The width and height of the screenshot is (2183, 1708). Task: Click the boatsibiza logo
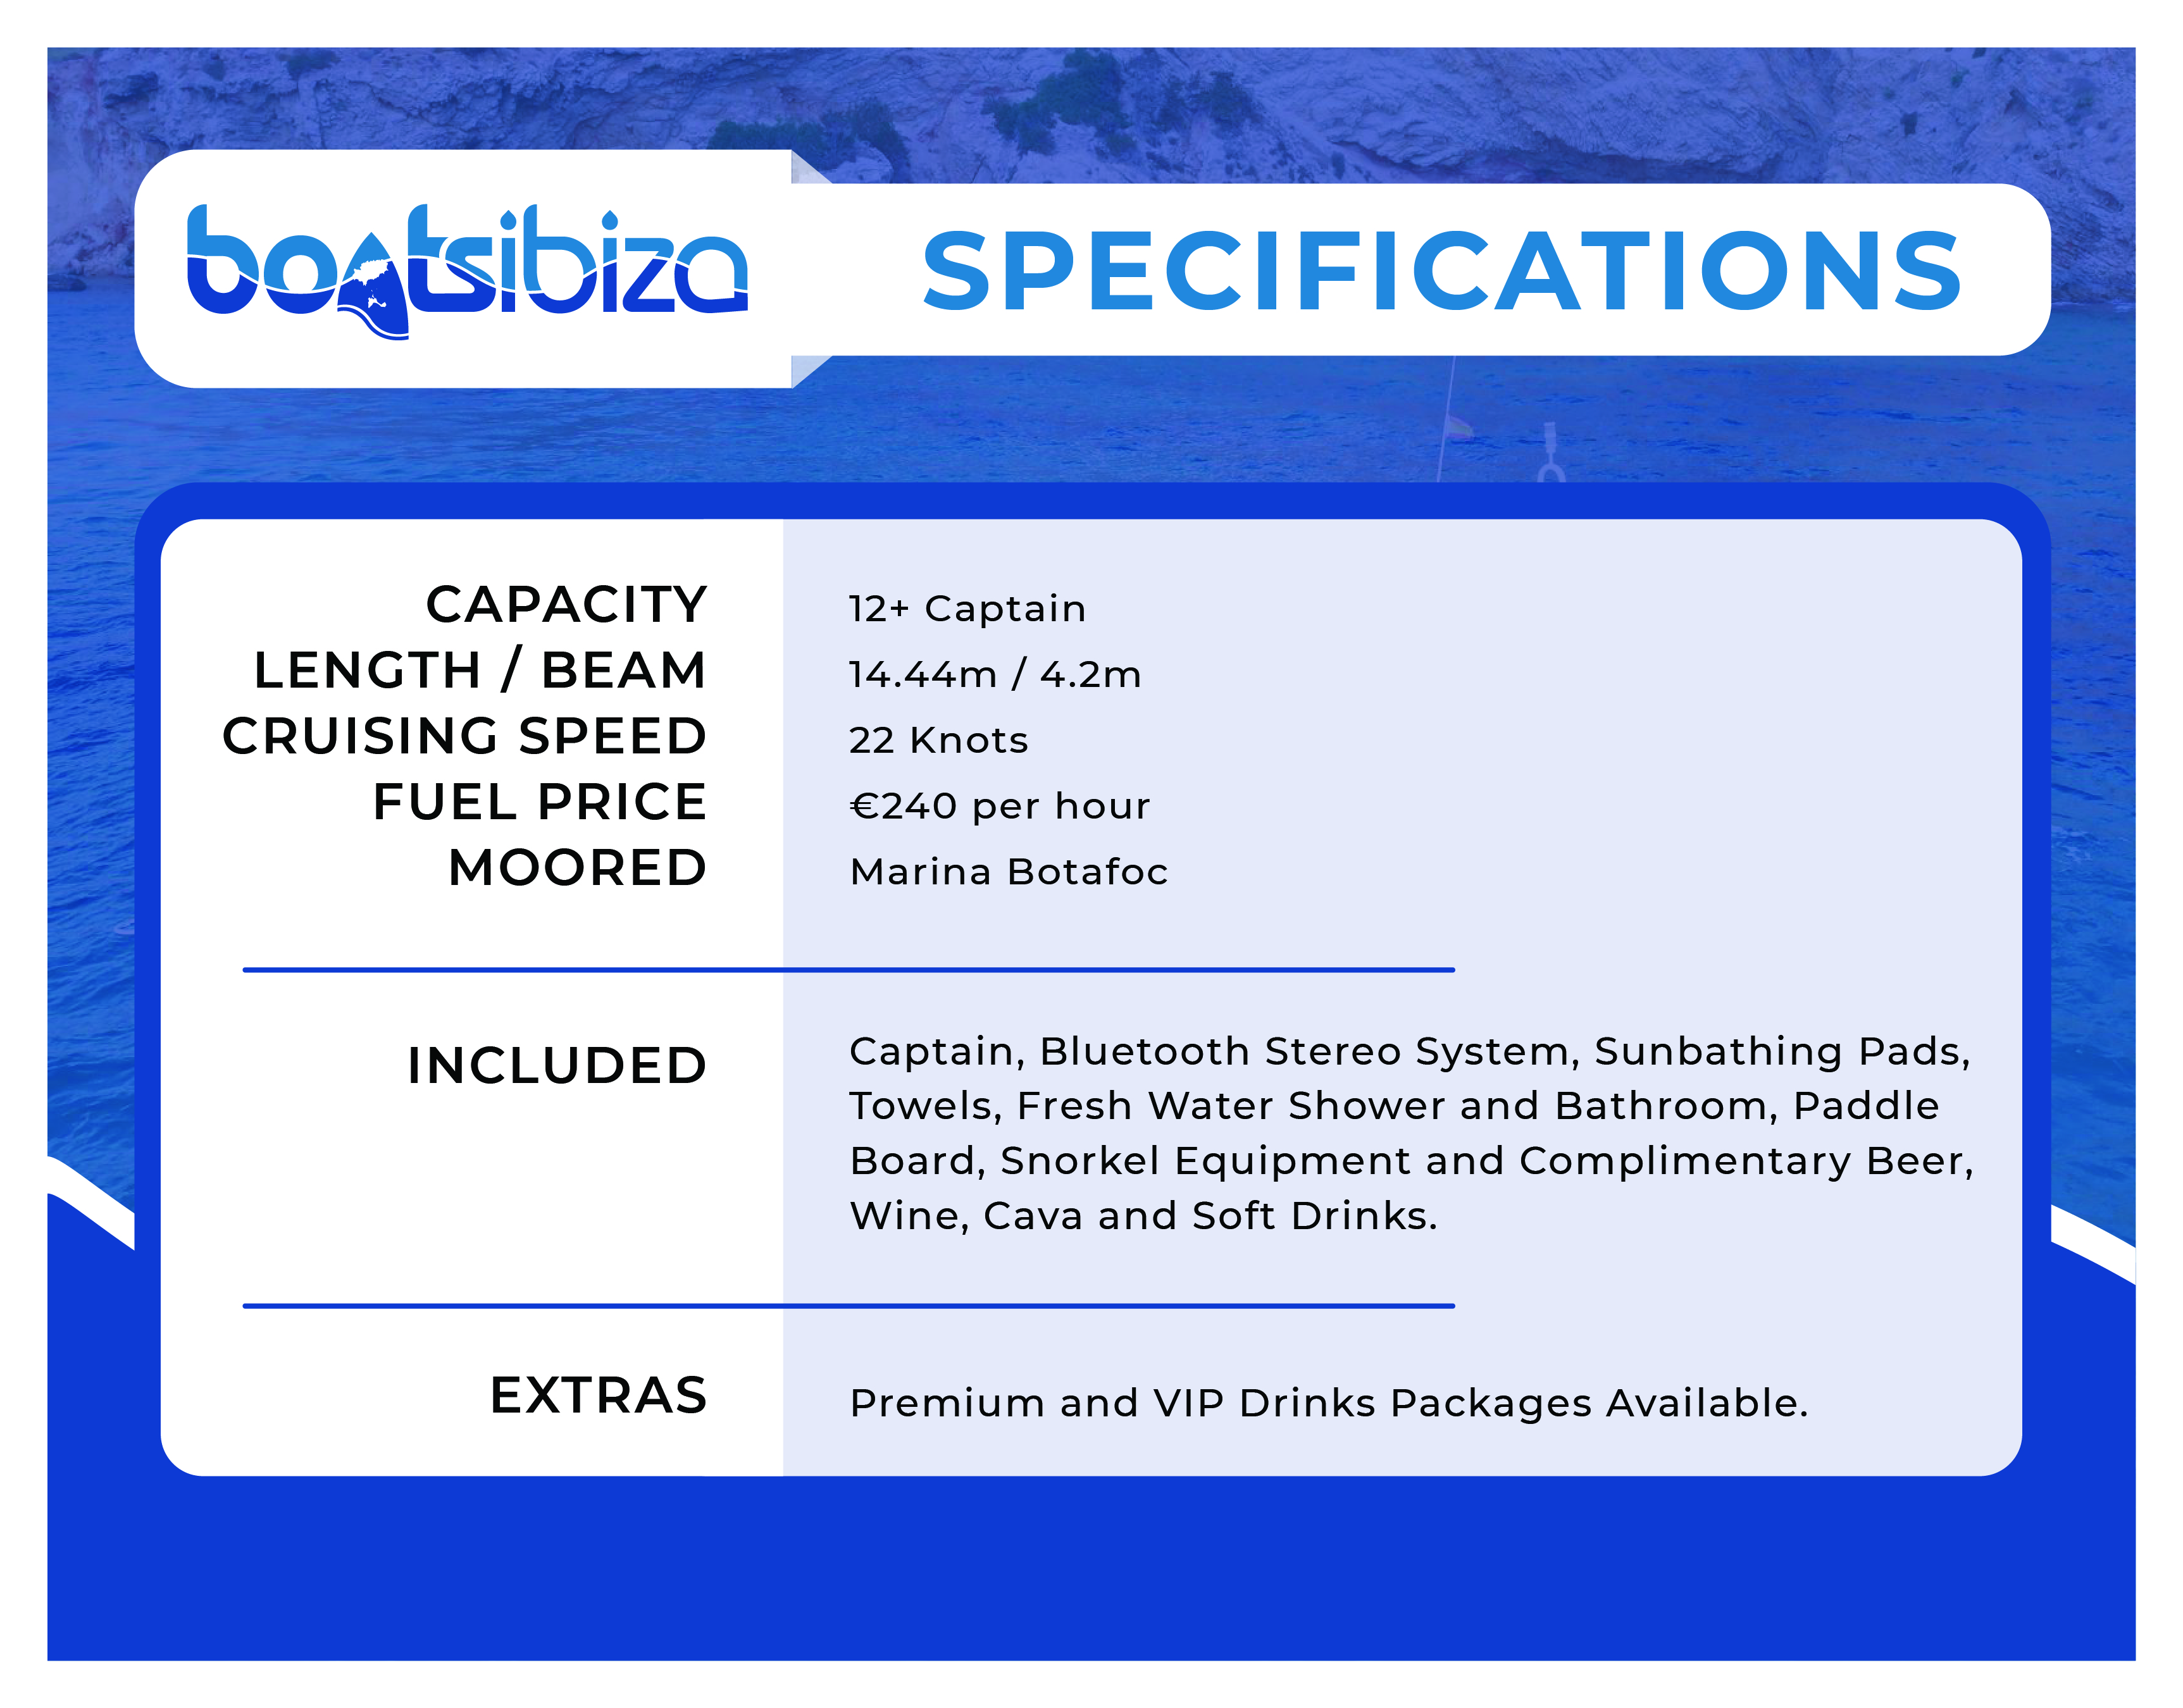467,268
